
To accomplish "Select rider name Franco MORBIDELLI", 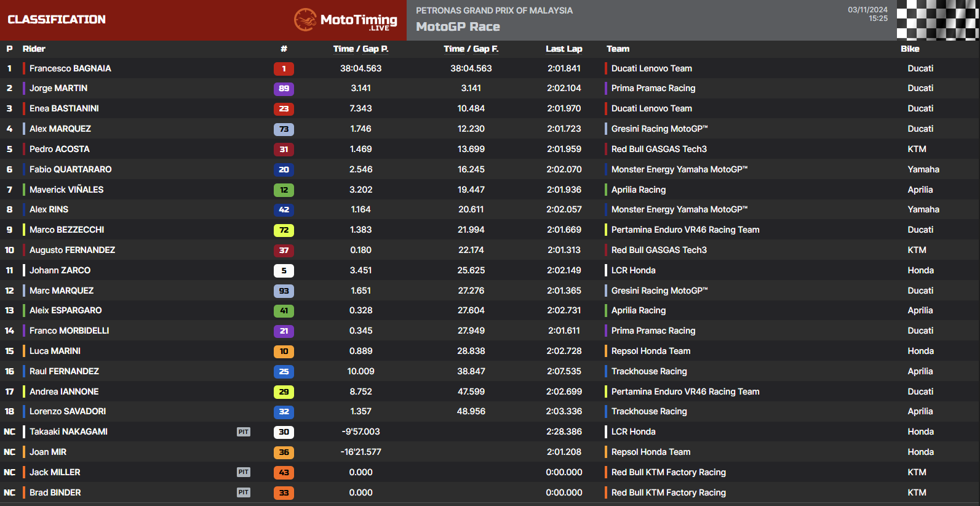I will tap(70, 331).
